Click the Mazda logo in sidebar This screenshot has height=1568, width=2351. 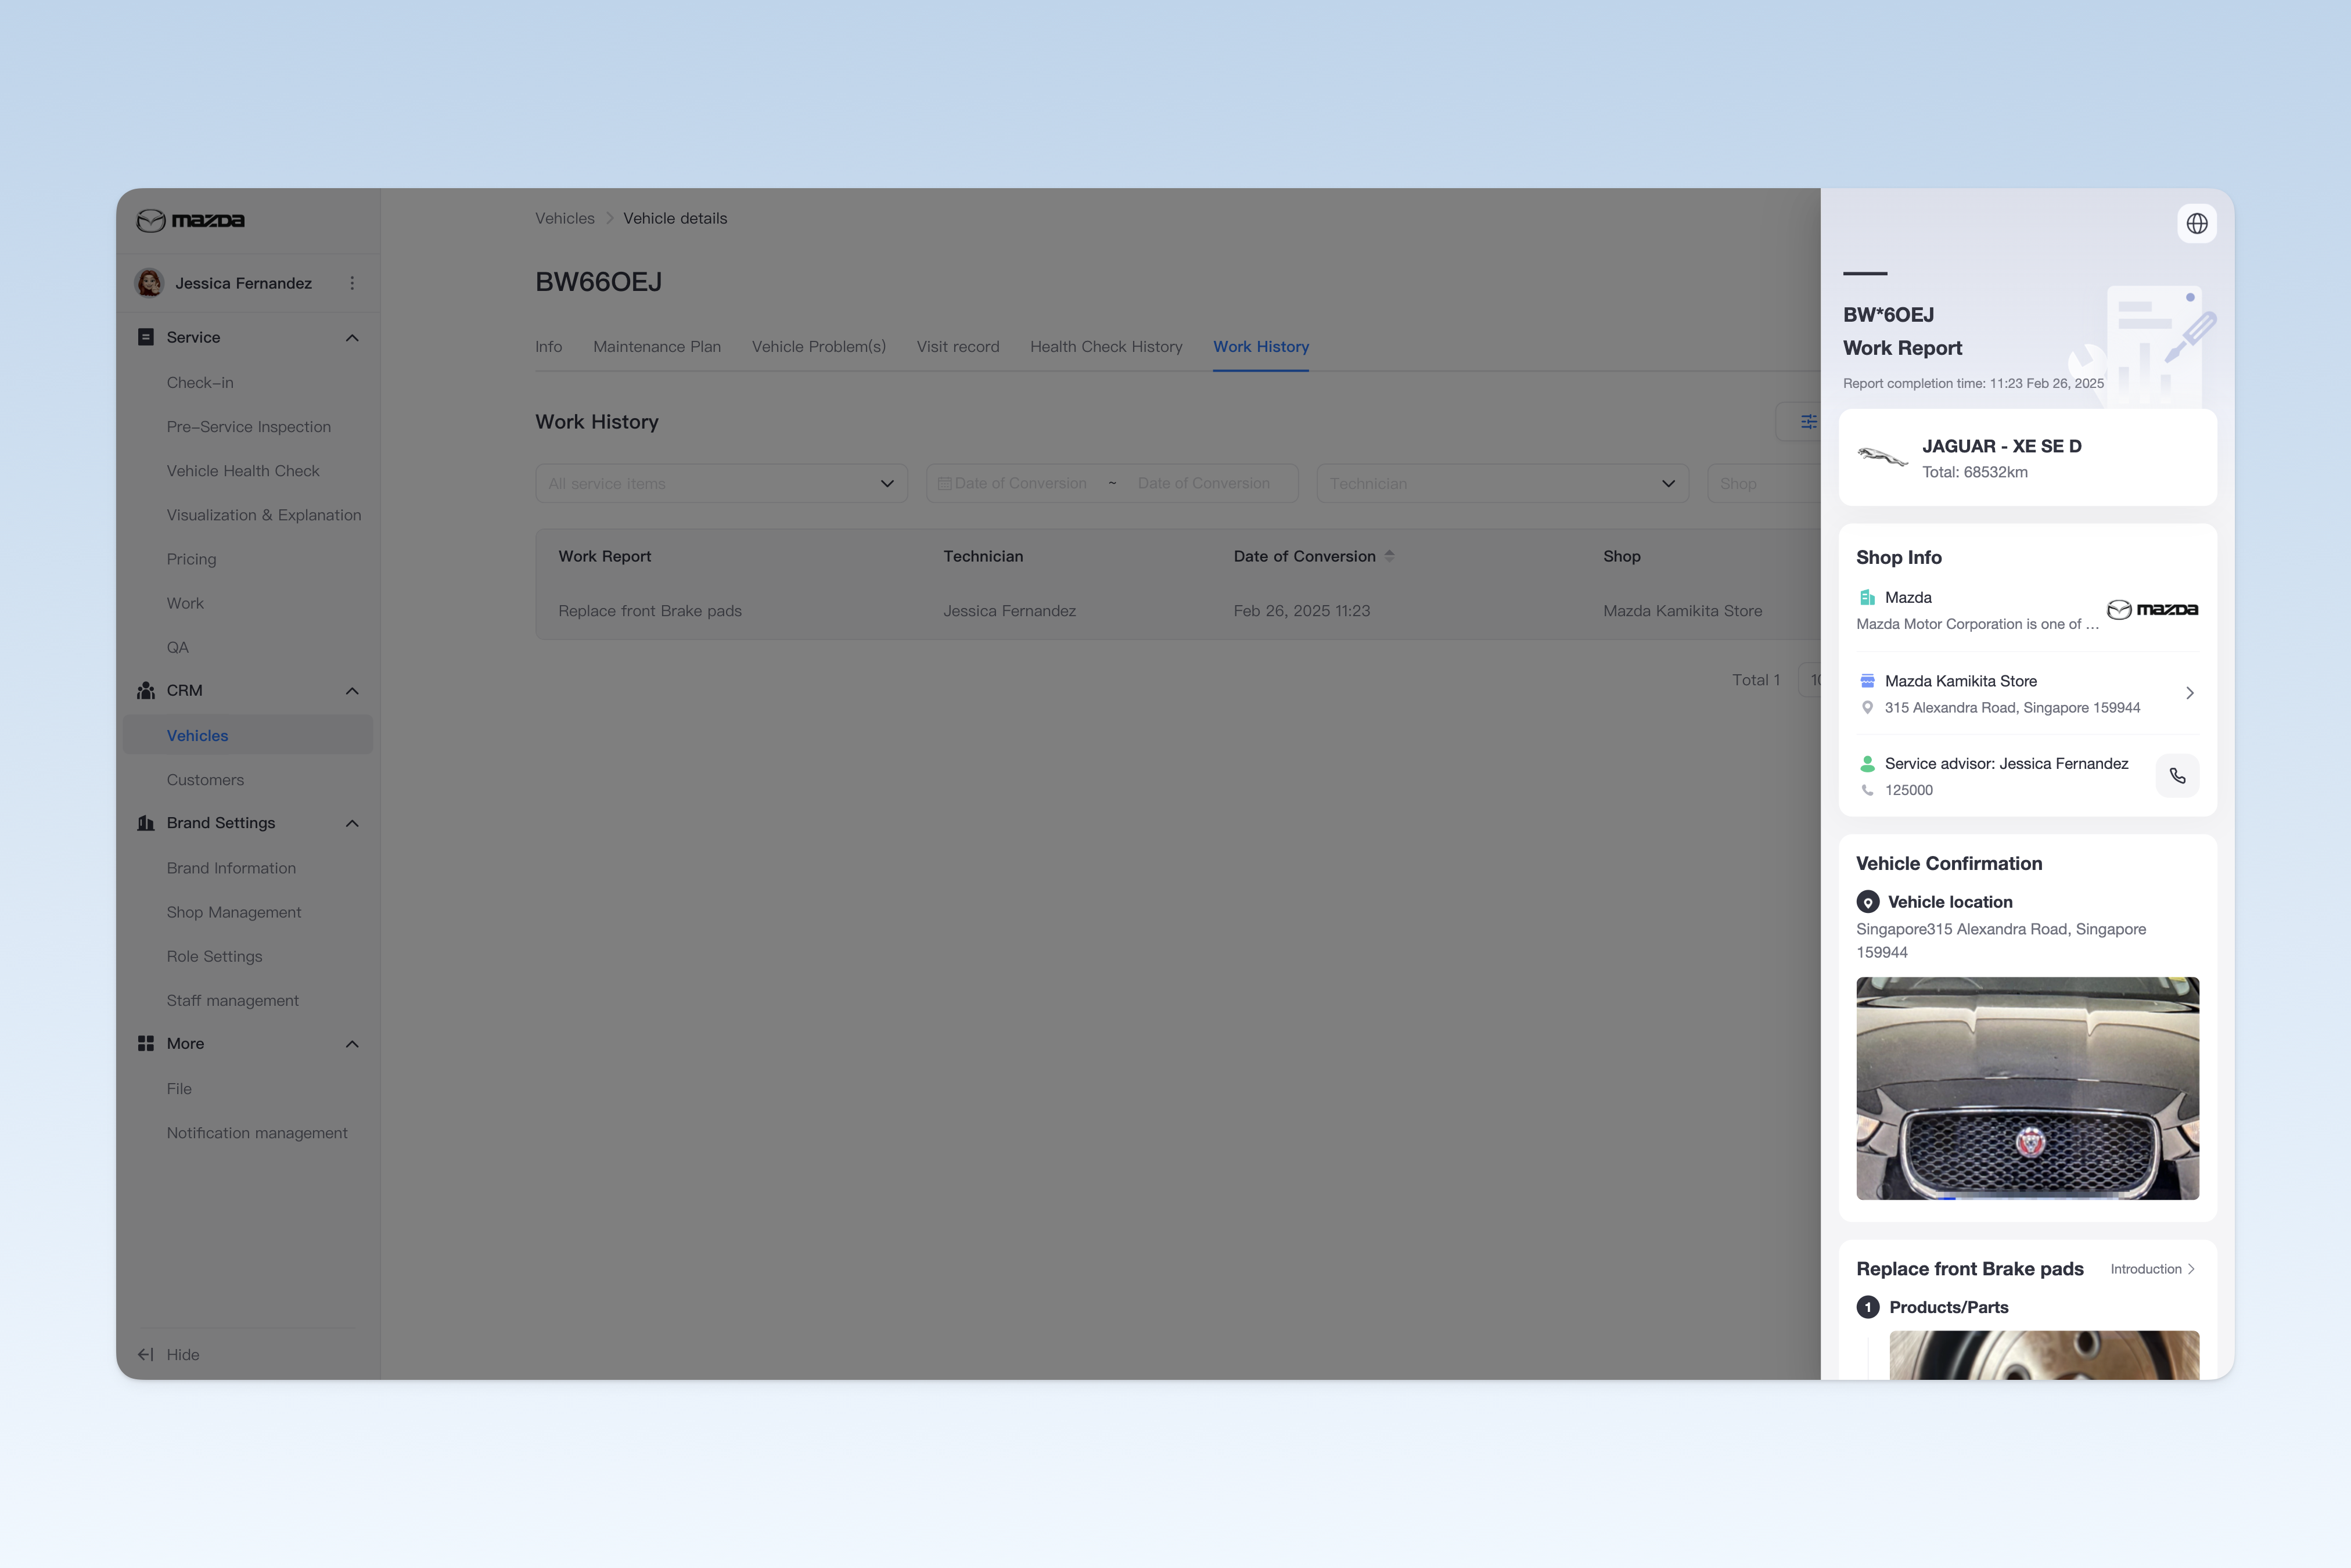[191, 220]
